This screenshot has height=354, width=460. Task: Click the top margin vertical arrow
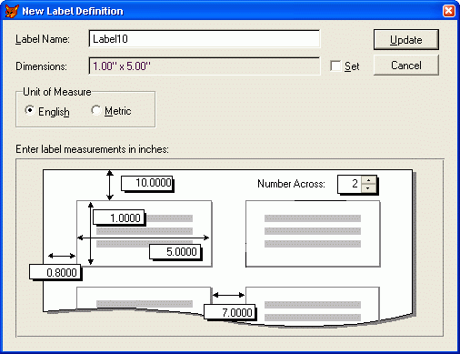tap(110, 185)
